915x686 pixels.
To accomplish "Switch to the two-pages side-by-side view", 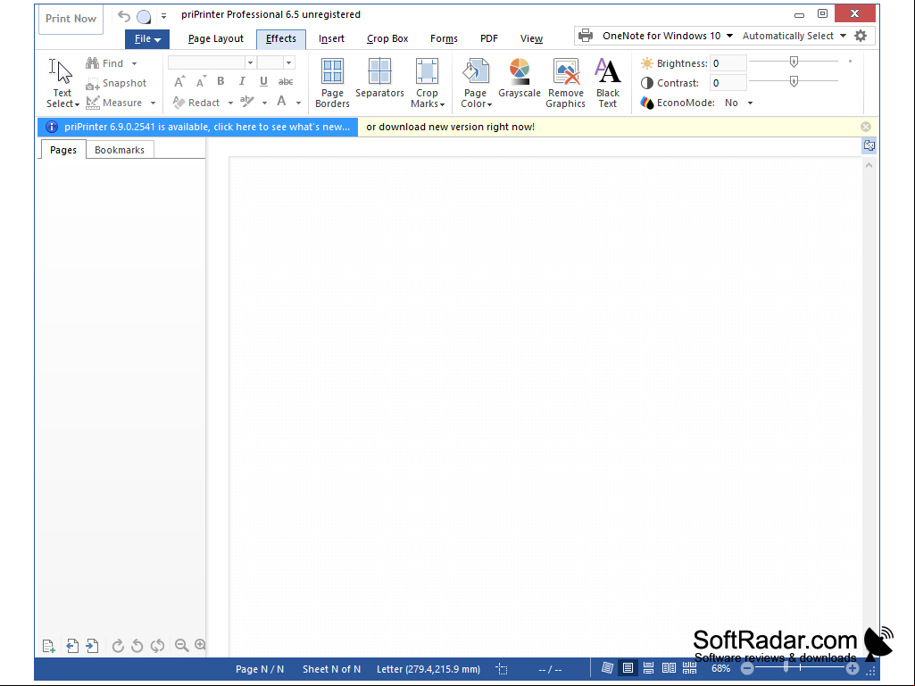I will coord(669,668).
